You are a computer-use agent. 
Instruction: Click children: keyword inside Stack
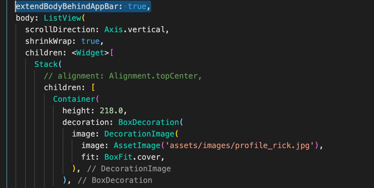coord(64,88)
